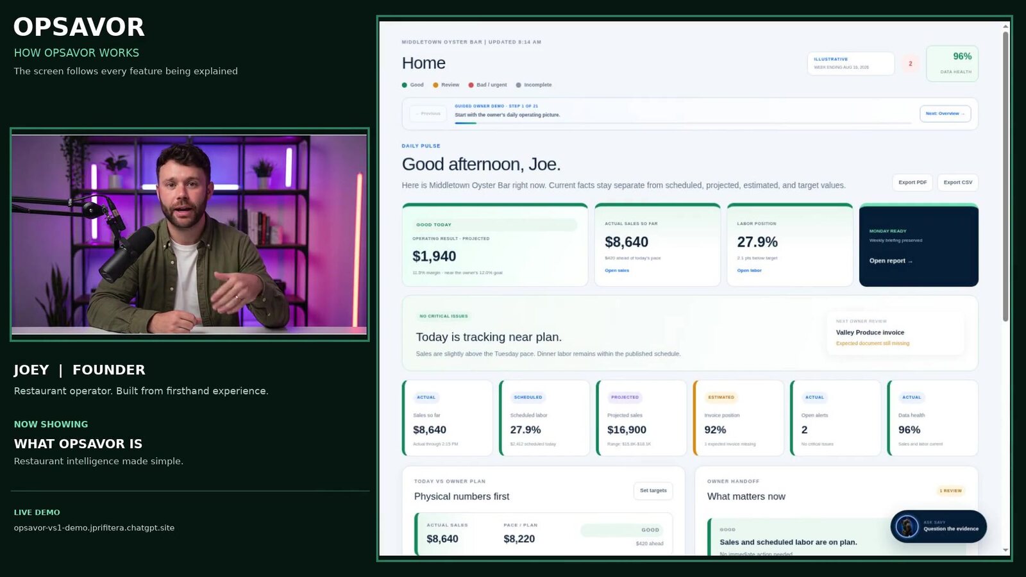Select the Invoice position 92% tile
Screen dimensions: 1026x577
(739, 418)
